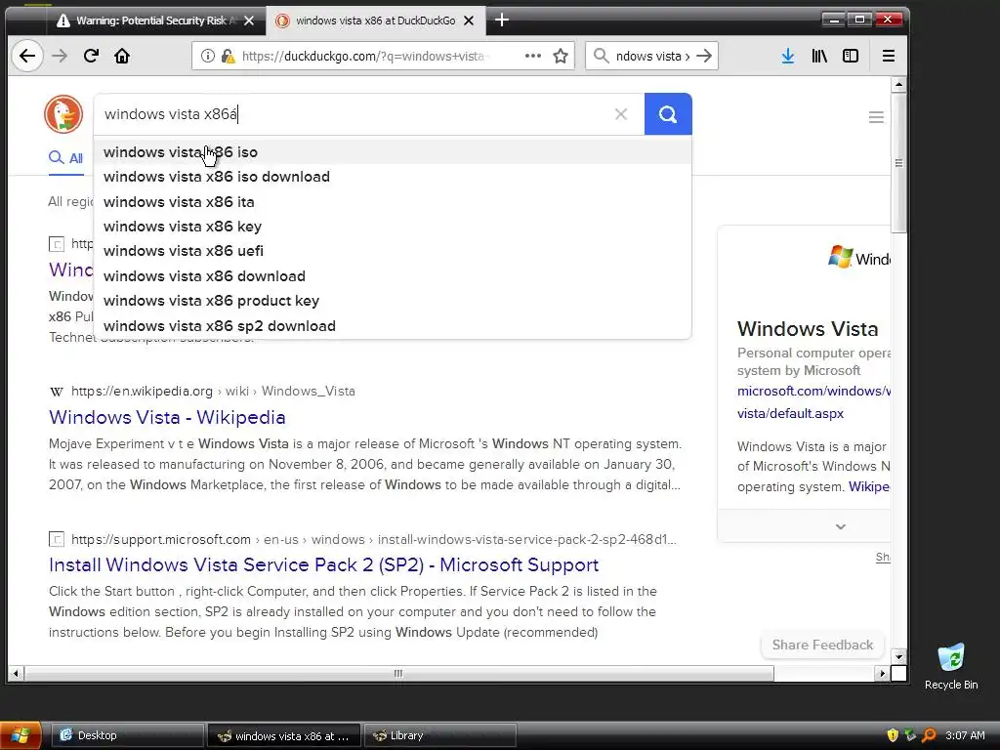Submit the DuckDuckGo search with magnifier button

click(668, 114)
